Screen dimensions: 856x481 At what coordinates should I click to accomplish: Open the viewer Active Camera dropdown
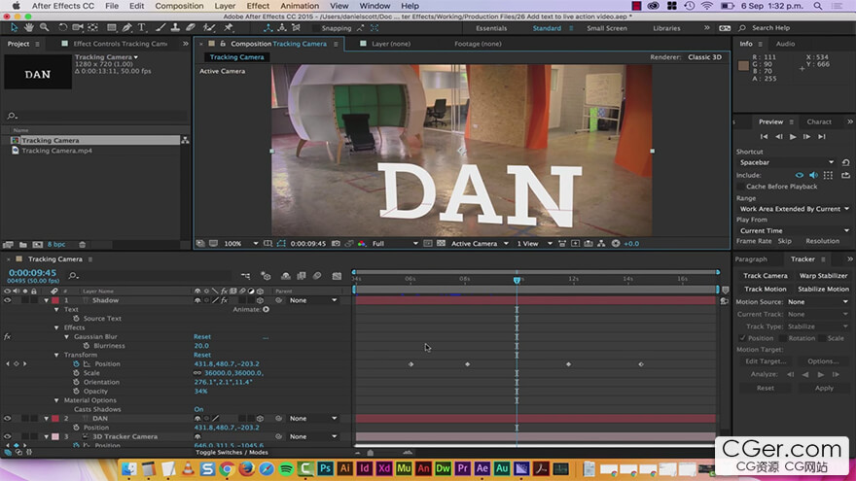(477, 244)
